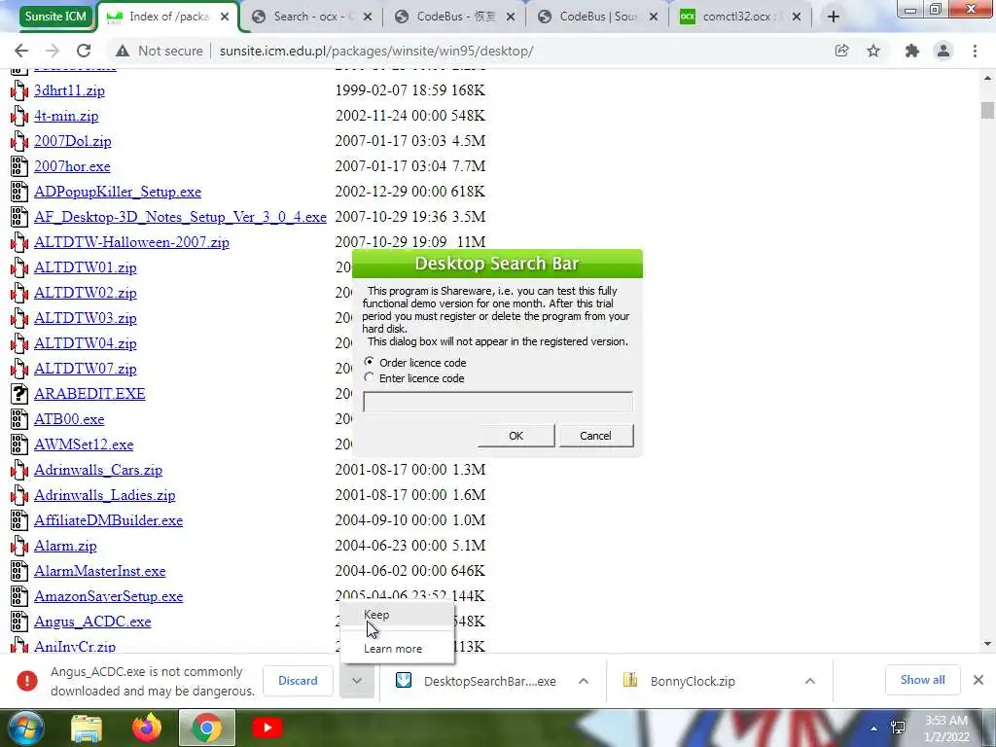This screenshot has height=747, width=996.
Task: Open YouTube icon on the taskbar
Action: (267, 728)
